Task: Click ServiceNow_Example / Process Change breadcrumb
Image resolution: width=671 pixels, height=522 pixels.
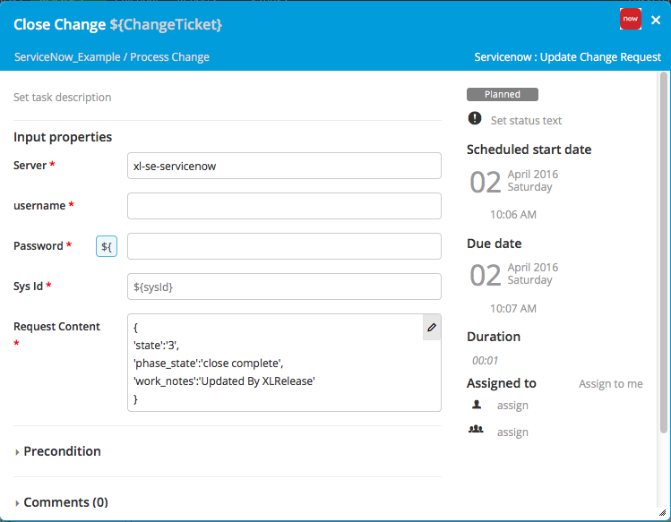Action: point(112,57)
